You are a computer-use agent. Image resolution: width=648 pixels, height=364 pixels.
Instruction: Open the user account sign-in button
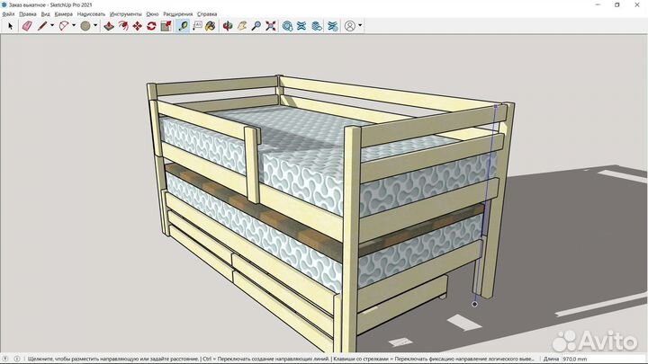click(350, 26)
